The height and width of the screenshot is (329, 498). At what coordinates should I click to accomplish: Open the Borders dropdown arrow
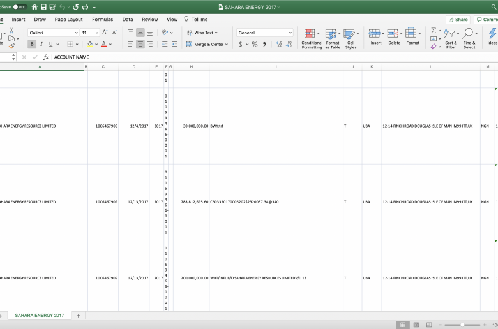coord(77,45)
